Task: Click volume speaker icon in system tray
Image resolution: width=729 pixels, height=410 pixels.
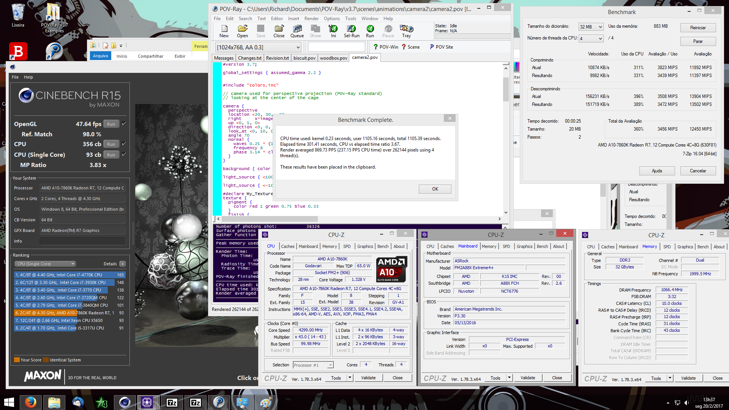Action: point(686,402)
